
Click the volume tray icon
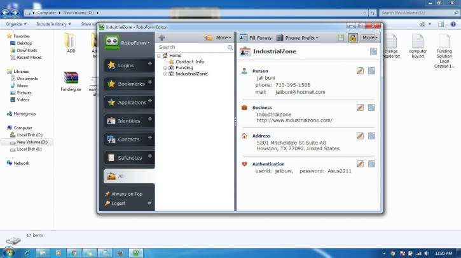(427, 254)
